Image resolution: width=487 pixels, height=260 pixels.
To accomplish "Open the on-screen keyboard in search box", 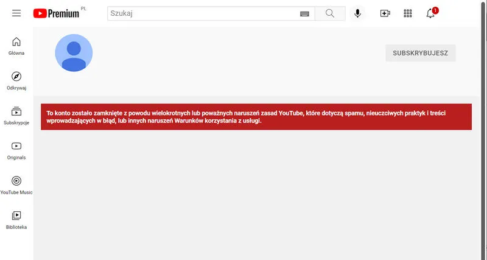I will point(304,13).
